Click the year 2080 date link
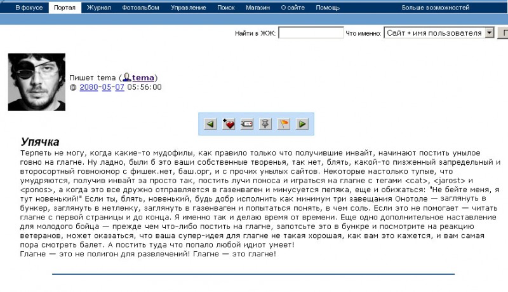508x292 pixels. coord(88,87)
